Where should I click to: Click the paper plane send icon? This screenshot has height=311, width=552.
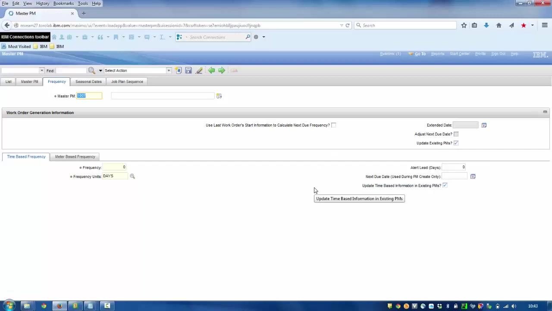tap(511, 25)
